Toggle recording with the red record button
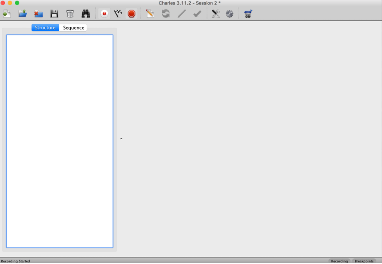Screen dimensions: 382x264 click(104, 14)
